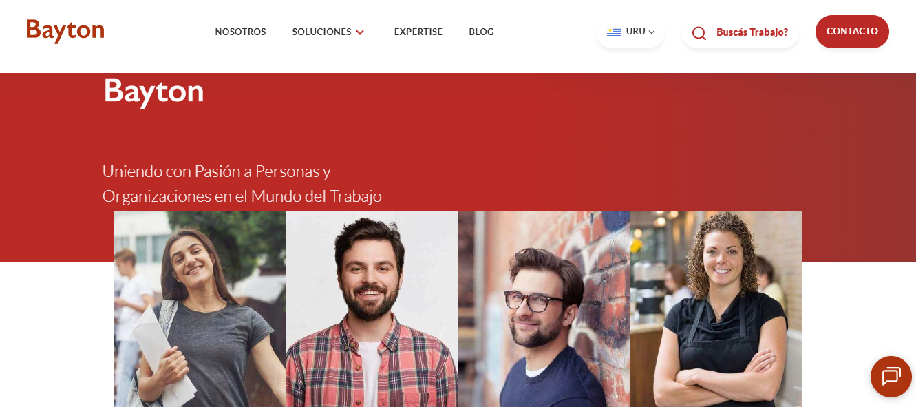This screenshot has height=407, width=916.
Task: Click photo of bearded man in plaid shirt
Action: coord(372,309)
